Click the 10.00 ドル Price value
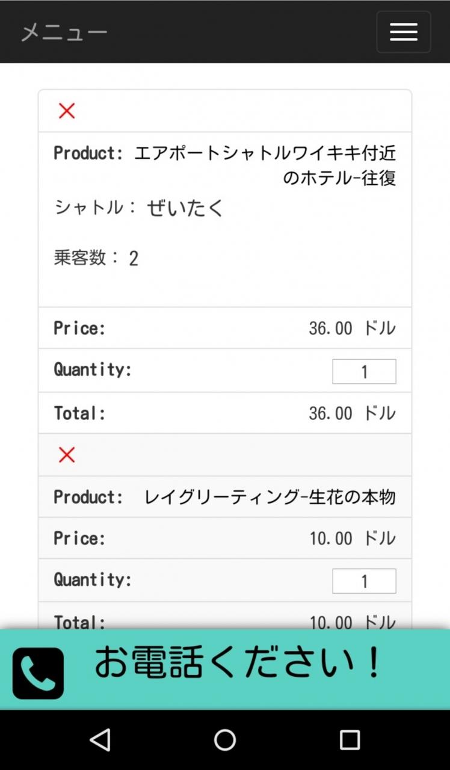450x770 pixels. pyautogui.click(x=353, y=538)
